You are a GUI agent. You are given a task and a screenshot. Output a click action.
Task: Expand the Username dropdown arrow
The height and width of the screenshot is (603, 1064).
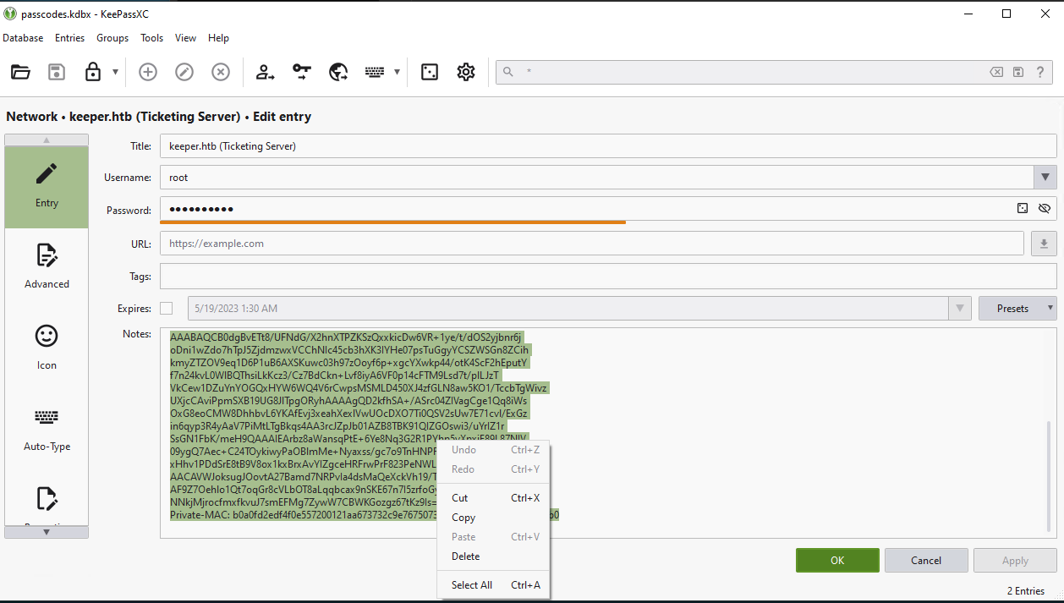pos(1045,178)
